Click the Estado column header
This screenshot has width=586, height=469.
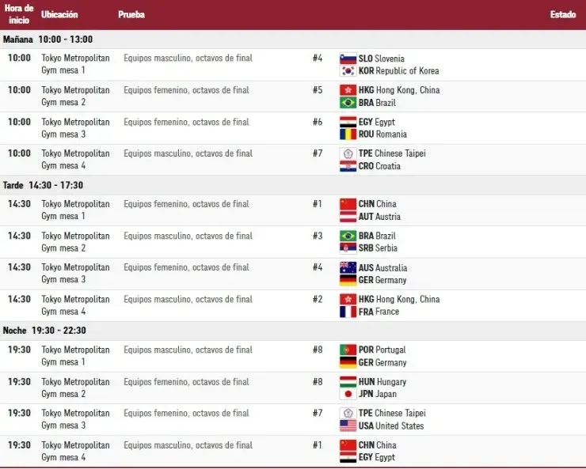coord(562,15)
